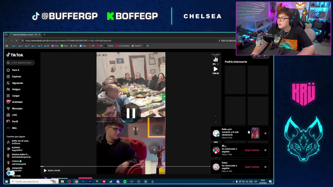The image size is (333, 187).
Task: Go to Siguiendo feed
Action: tap(15, 83)
